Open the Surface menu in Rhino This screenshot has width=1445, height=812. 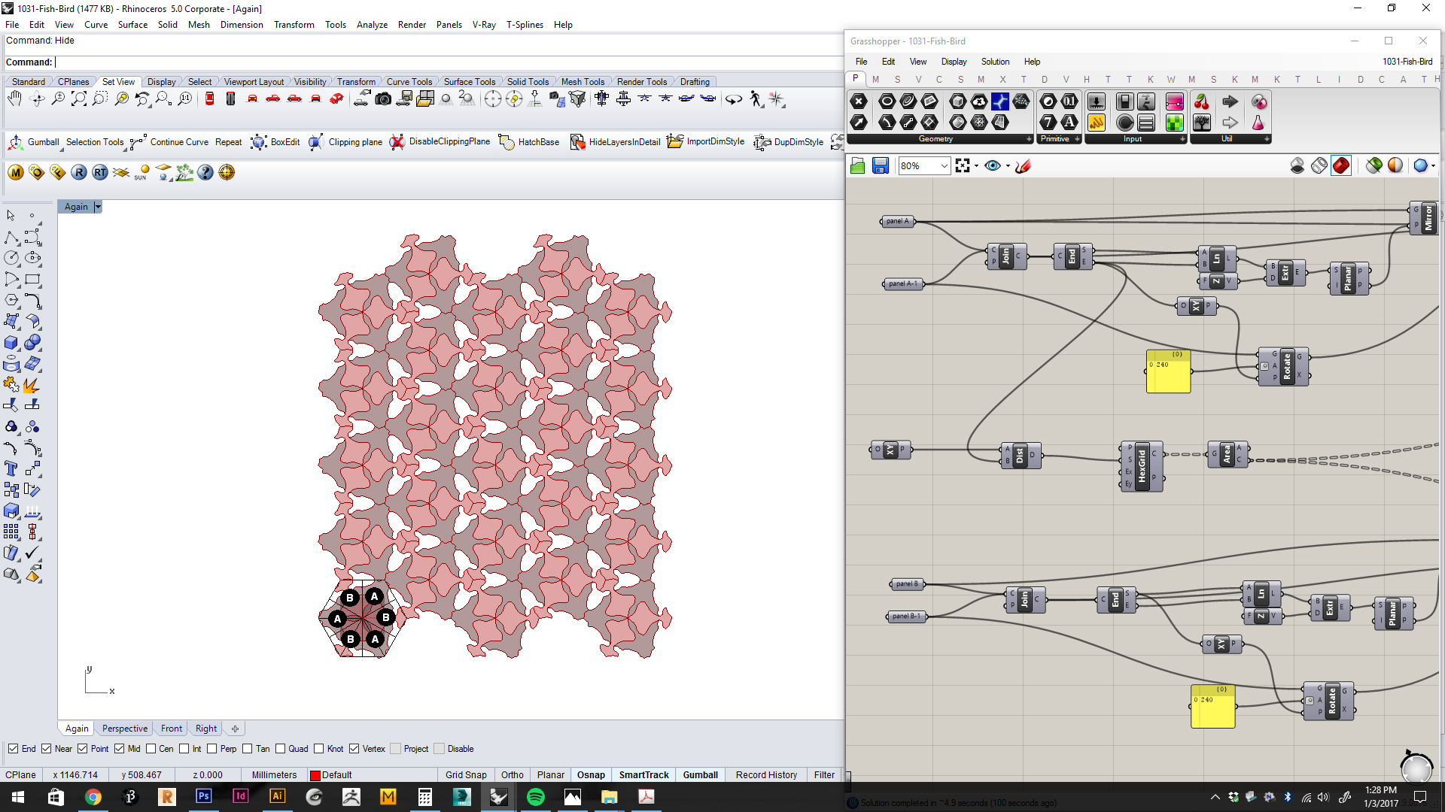[132, 25]
